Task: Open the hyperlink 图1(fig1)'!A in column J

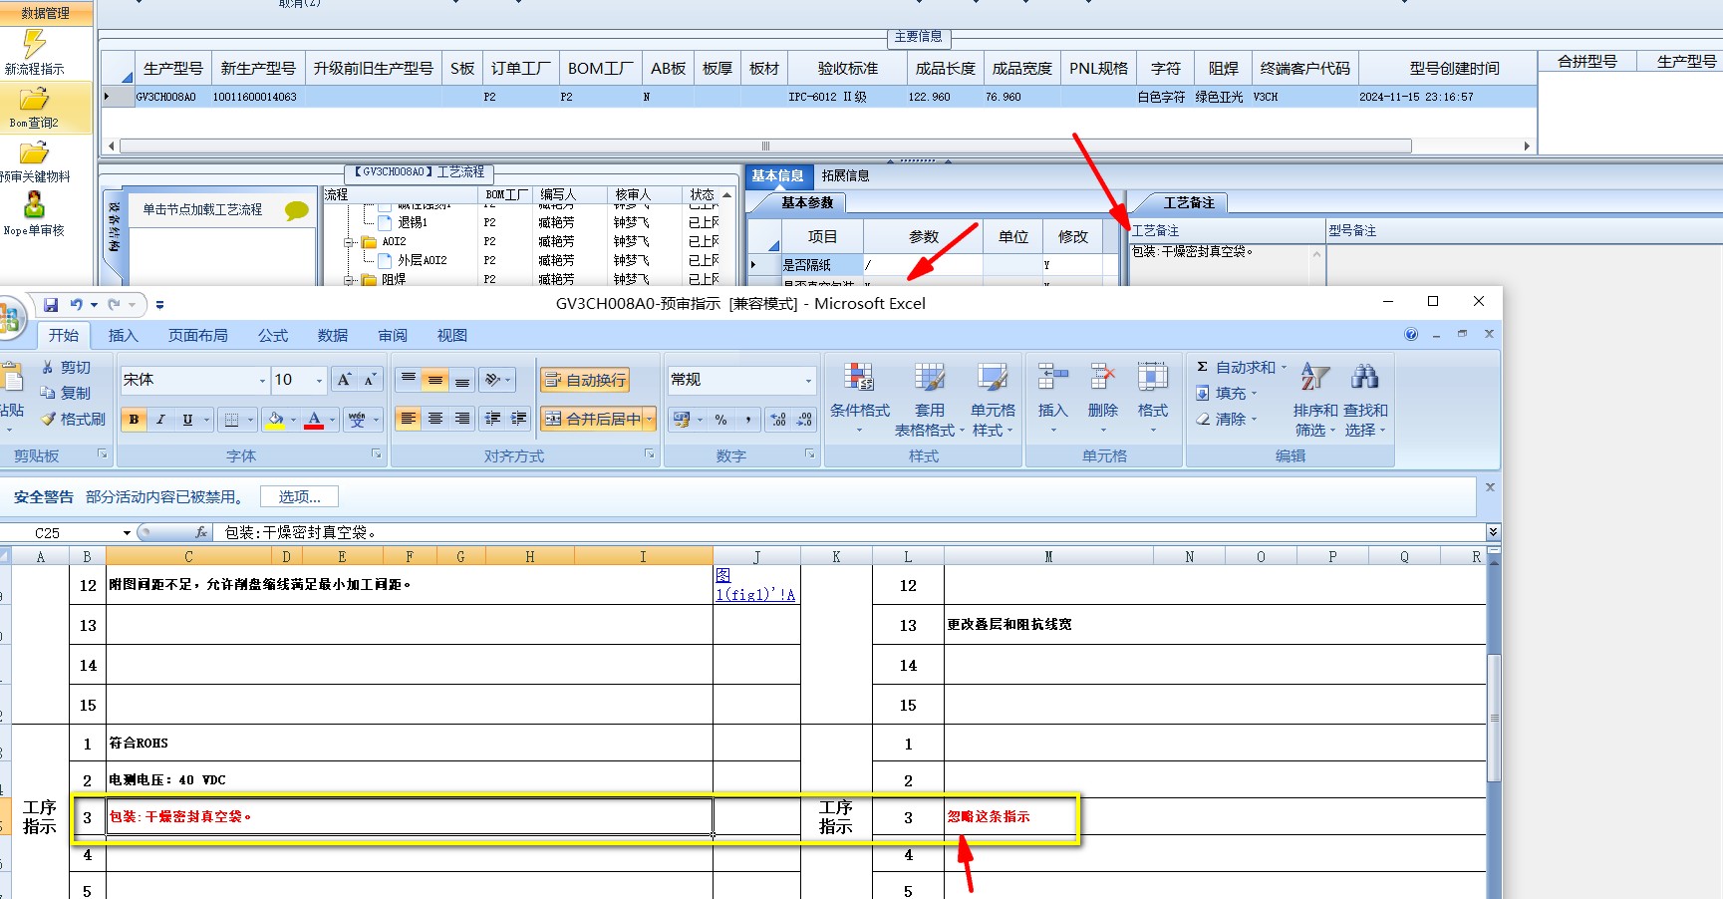Action: pos(755,585)
